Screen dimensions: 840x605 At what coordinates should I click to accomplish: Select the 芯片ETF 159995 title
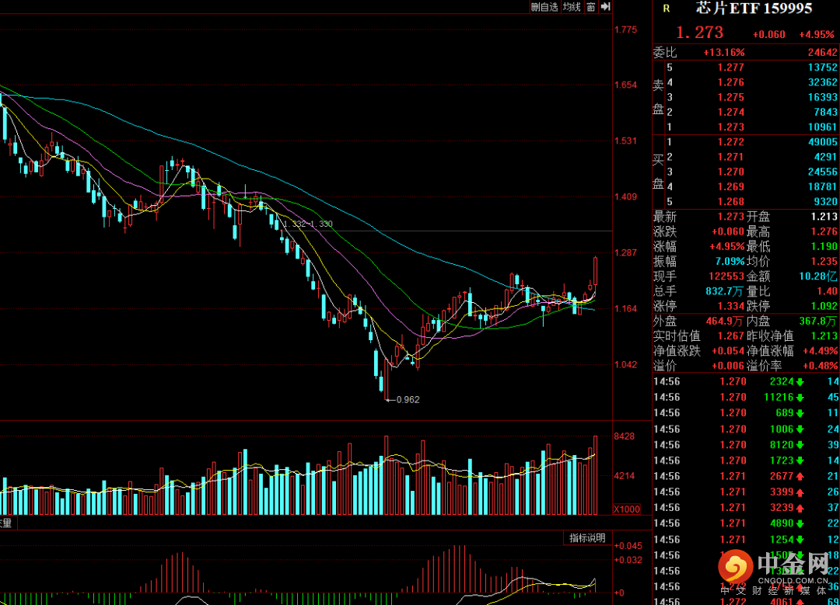tap(753, 9)
